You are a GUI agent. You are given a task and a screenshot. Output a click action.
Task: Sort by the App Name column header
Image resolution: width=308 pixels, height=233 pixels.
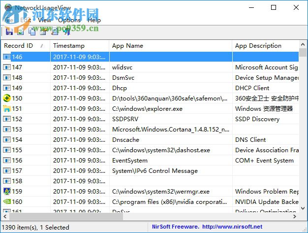coord(171,46)
